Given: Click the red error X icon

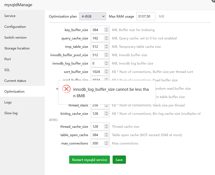Looking at the screenshot, I should pyautogui.click(x=66, y=89).
